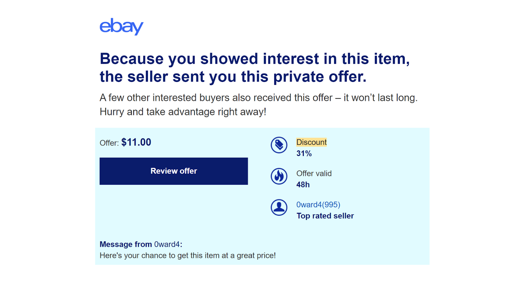Click the eBay logo
Viewport: 518px width, 283px height.
(121, 26)
